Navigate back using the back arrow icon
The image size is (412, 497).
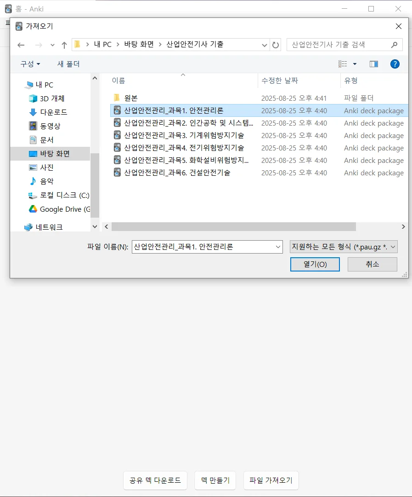click(x=21, y=45)
